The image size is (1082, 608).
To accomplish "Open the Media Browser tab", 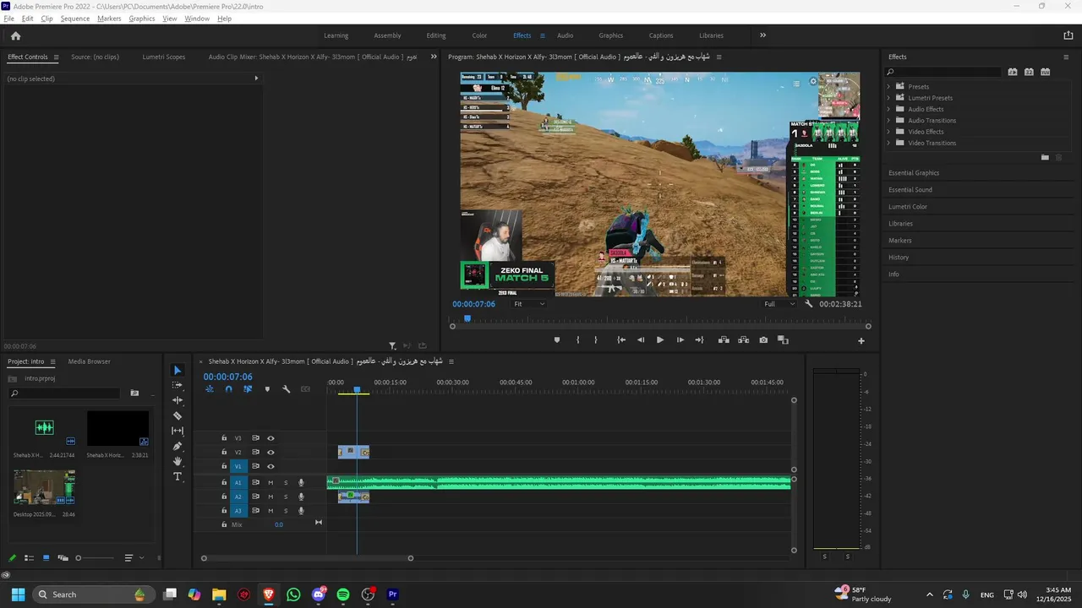I will click(89, 361).
